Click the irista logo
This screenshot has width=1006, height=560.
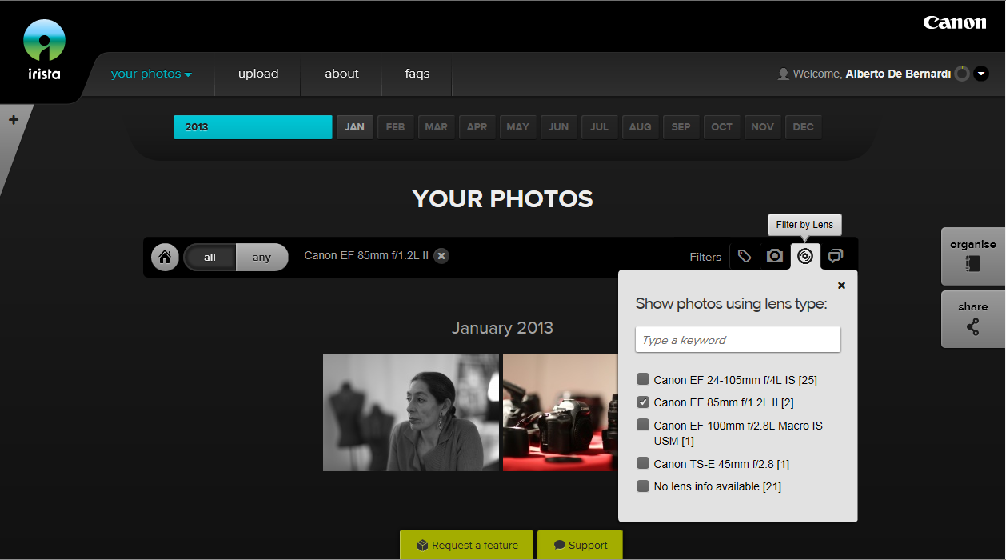pyautogui.click(x=44, y=50)
